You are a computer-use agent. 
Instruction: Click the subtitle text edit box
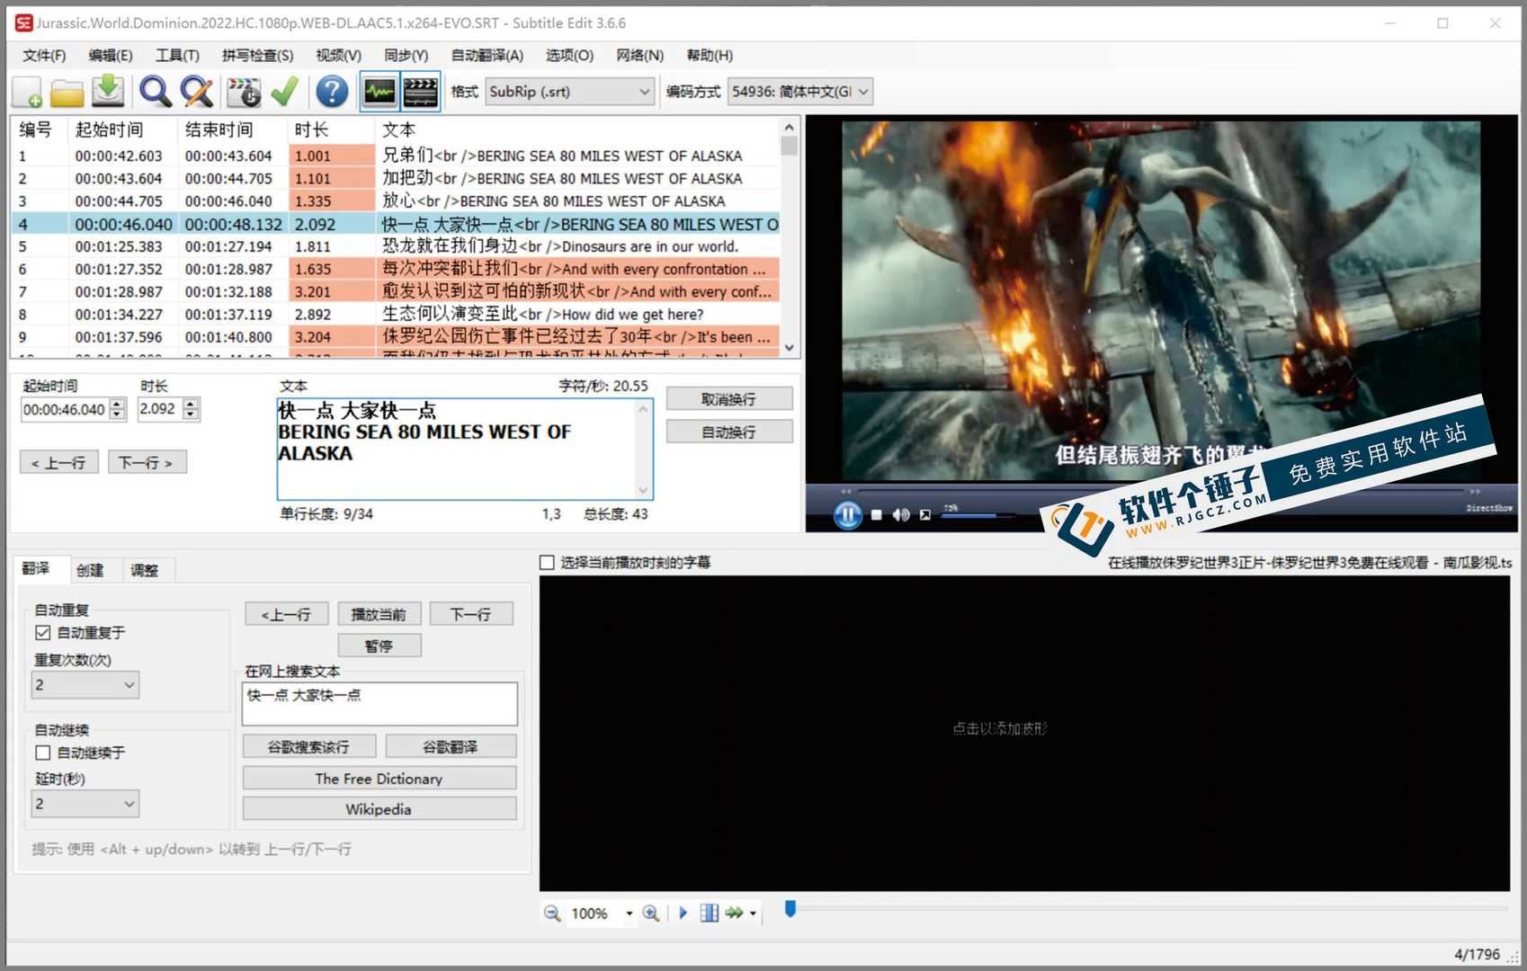pos(465,449)
